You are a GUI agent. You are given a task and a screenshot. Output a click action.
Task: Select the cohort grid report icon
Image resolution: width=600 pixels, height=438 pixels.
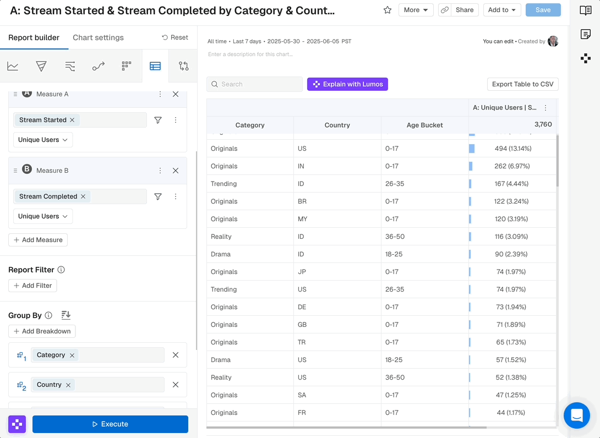(127, 66)
